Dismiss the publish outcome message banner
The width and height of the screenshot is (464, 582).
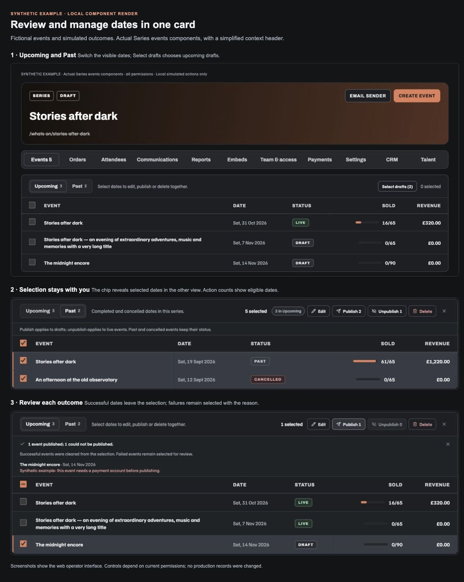(448, 444)
